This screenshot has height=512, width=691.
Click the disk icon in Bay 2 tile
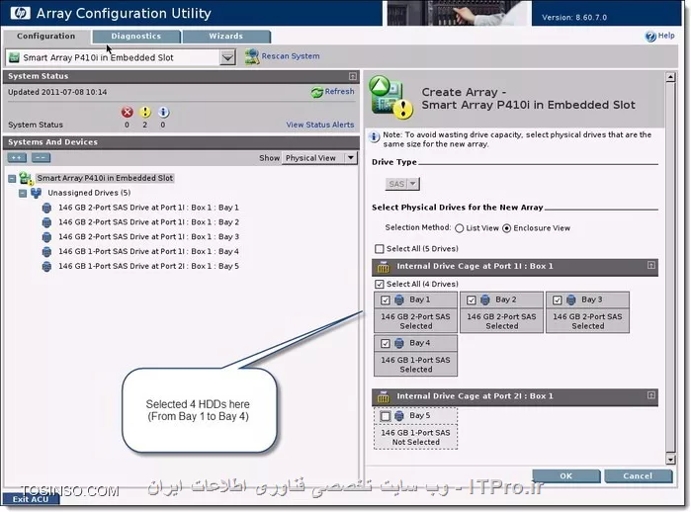pyautogui.click(x=484, y=300)
